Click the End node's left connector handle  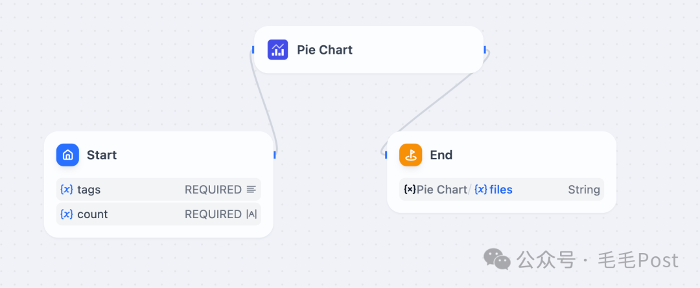pyautogui.click(x=386, y=155)
